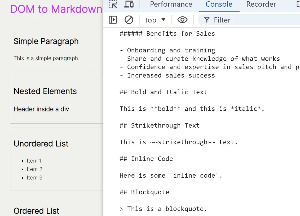Click console line '- Increased sales success'
Image resolution: width=300 pixels, height=216 pixels.
(167, 75)
